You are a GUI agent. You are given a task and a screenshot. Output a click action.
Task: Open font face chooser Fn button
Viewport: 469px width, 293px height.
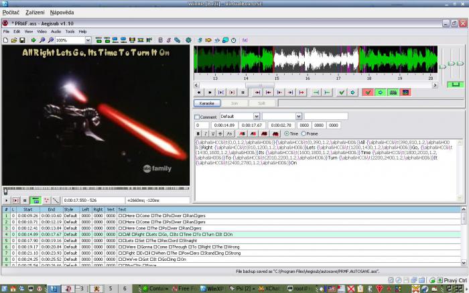(229, 134)
